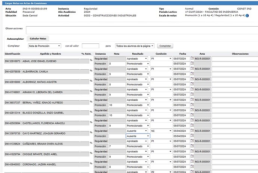Viewport: 258px width, 173px height.
Task: Click activity 0053 - CONSTRUCCIONES INDUSTRIALES text
Action: click(x=110, y=15)
